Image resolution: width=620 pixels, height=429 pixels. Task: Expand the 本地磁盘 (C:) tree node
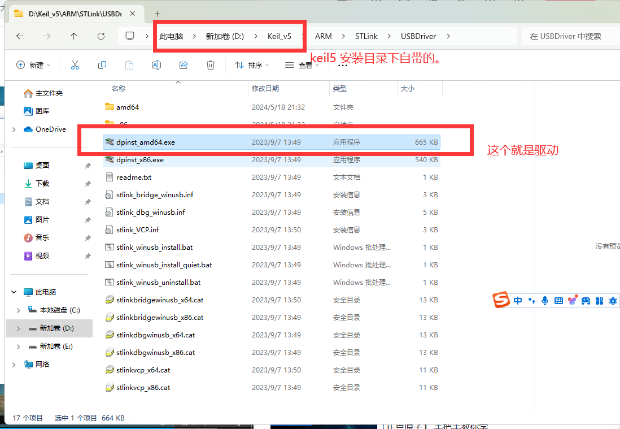pyautogui.click(x=18, y=310)
